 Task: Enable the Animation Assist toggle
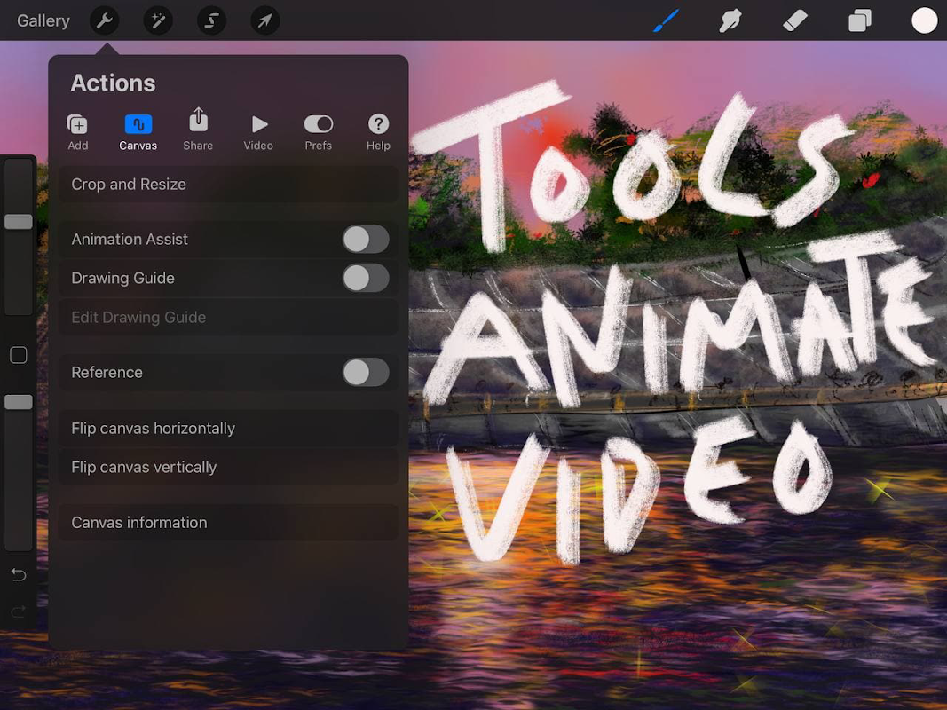tap(366, 239)
